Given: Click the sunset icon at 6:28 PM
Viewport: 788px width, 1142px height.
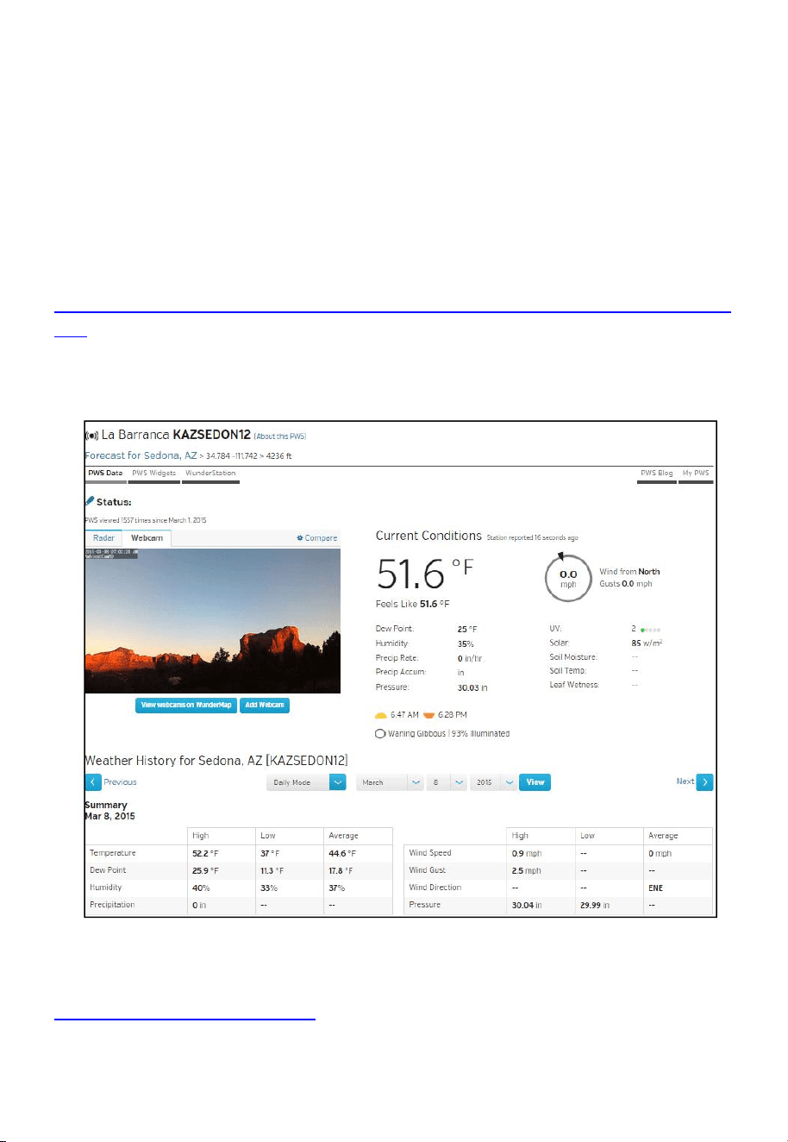Looking at the screenshot, I should 428,715.
